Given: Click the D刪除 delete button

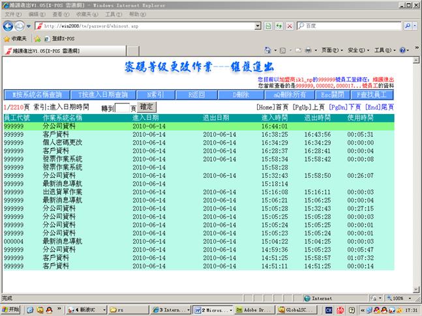Looking at the screenshot, I should coord(241,94).
